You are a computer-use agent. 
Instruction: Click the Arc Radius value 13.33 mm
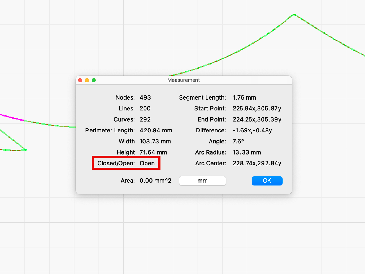(247, 152)
